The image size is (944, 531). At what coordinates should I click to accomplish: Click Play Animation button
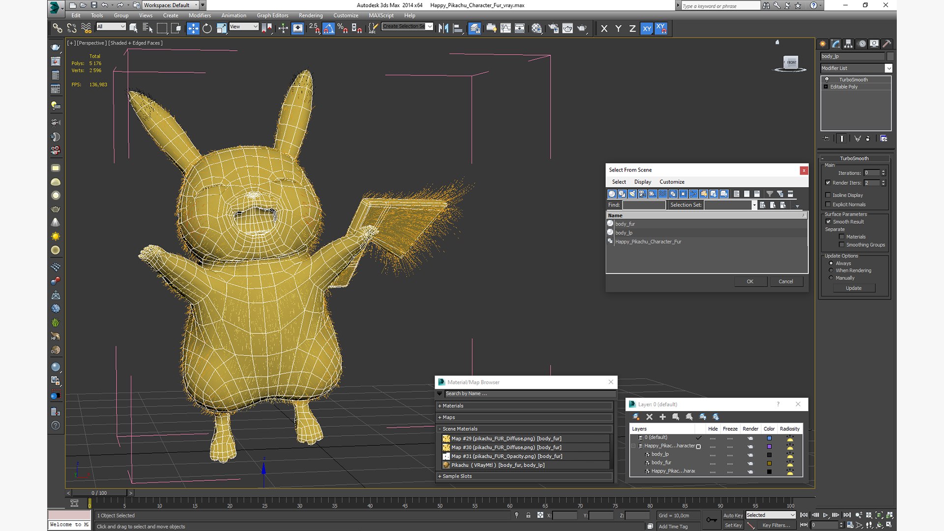coord(825,515)
